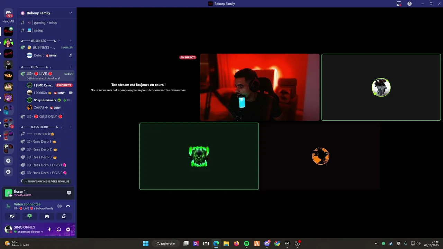Screen dimensions: 443x249
Task: Open Firefox from the taskbar
Action: [x=236, y=243]
